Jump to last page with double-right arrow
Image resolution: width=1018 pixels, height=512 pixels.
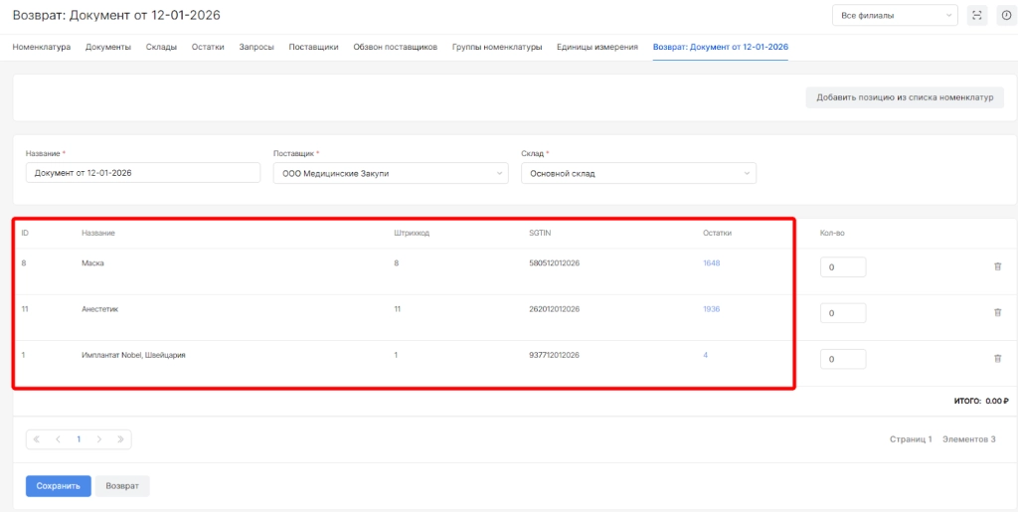click(x=120, y=438)
